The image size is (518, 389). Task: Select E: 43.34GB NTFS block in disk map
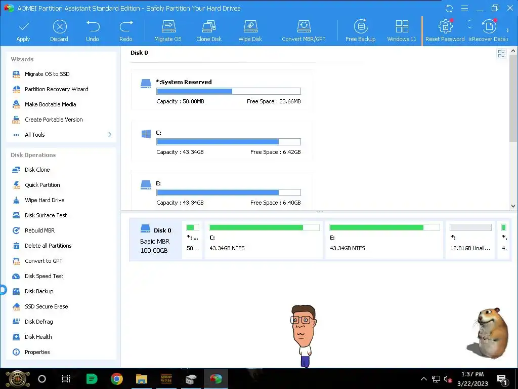384,240
